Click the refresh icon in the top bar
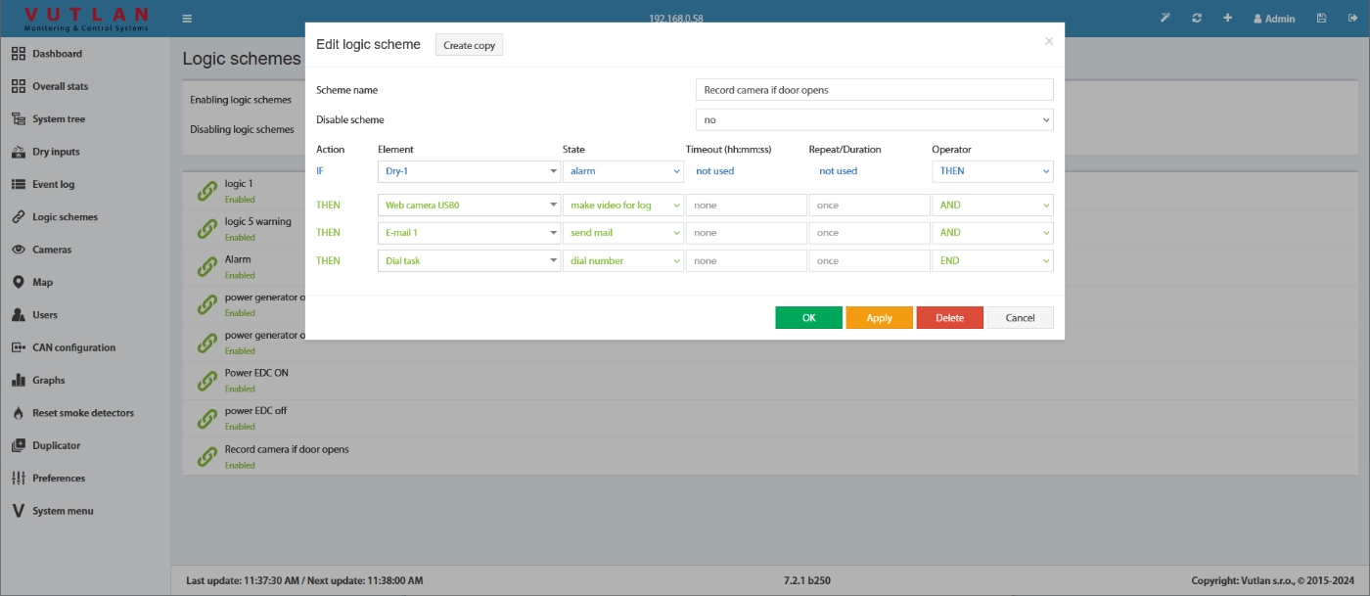 coord(1196,18)
